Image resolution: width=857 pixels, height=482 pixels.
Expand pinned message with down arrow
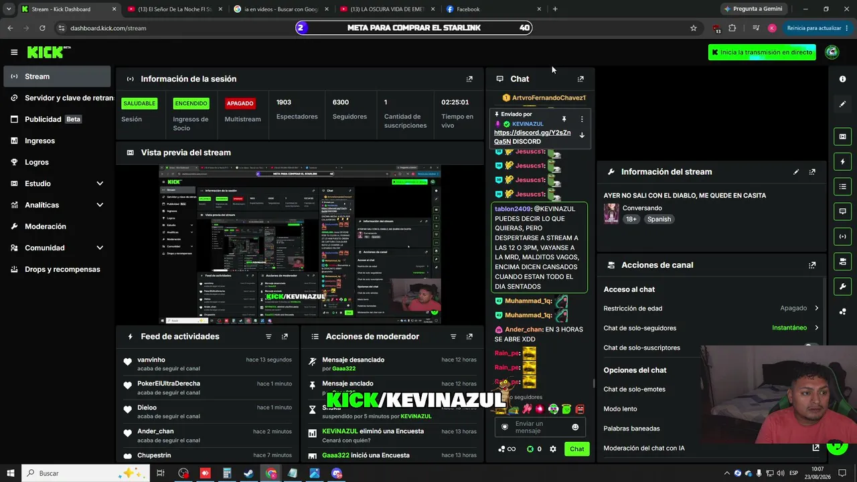[x=582, y=135]
